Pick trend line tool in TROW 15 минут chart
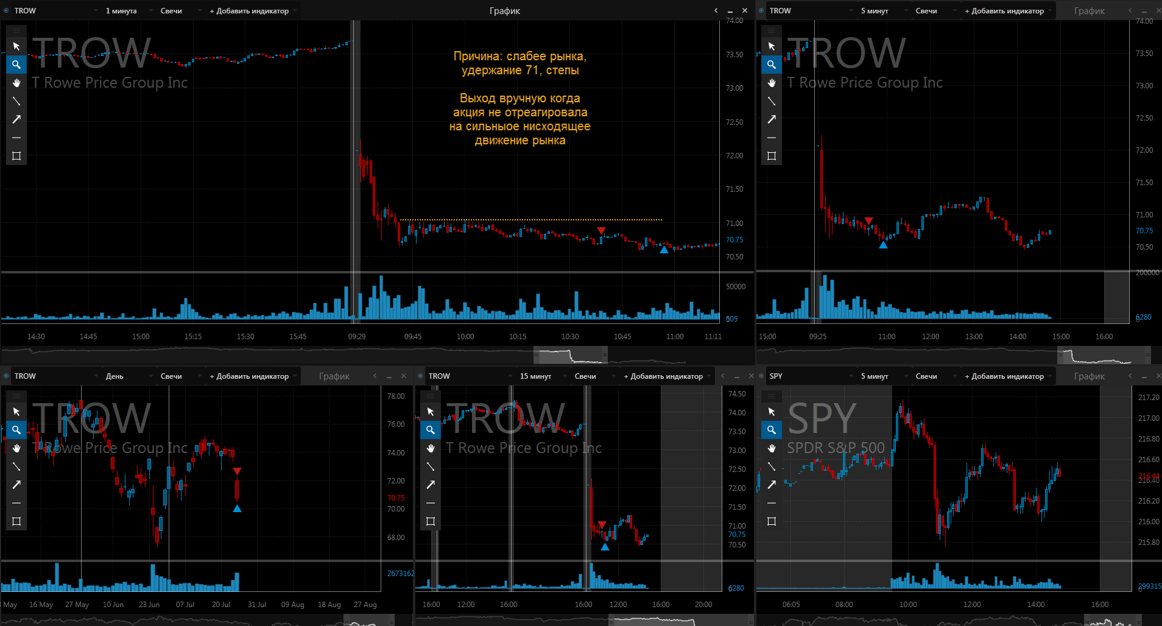Screen dimensions: 1162x626 click(431, 466)
